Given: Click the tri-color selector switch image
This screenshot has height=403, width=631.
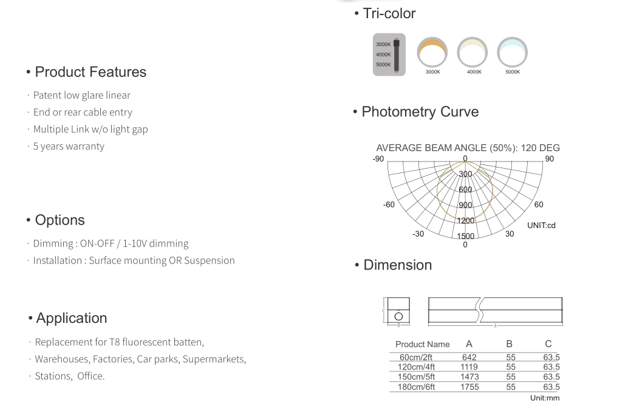Looking at the screenshot, I should pos(389,55).
